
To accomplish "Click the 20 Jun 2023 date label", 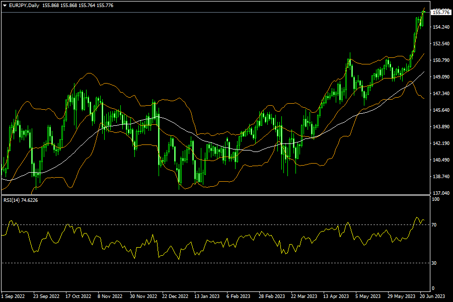I will (x=432, y=296).
